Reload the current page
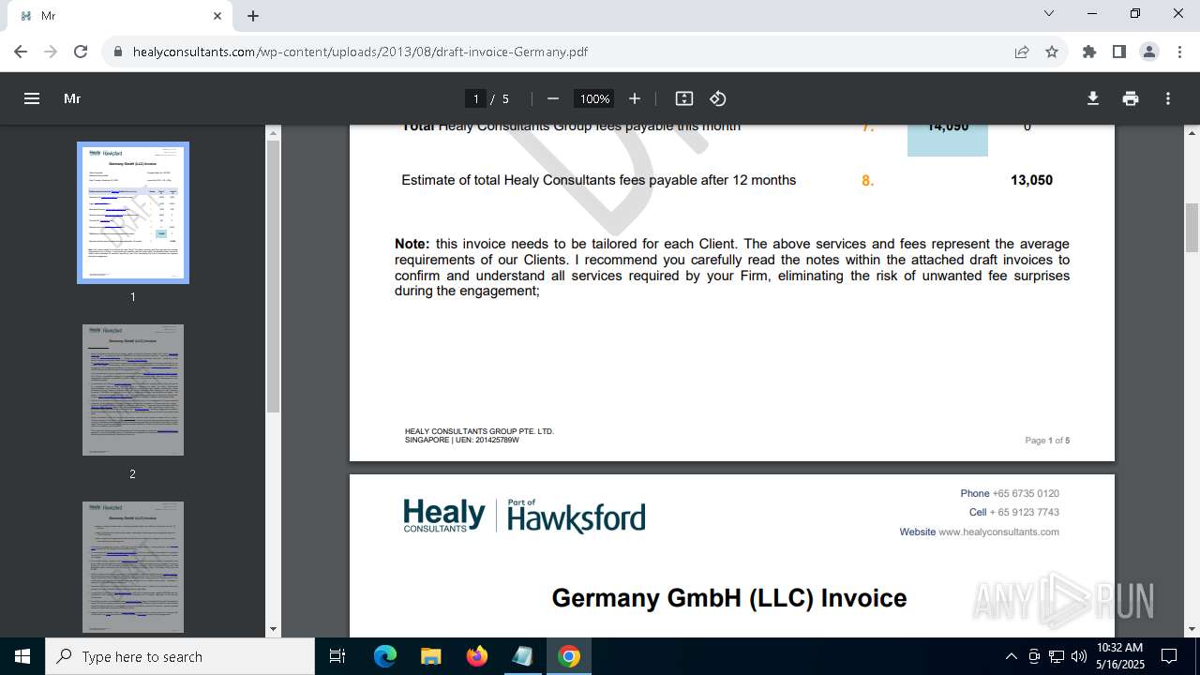 pyautogui.click(x=81, y=52)
